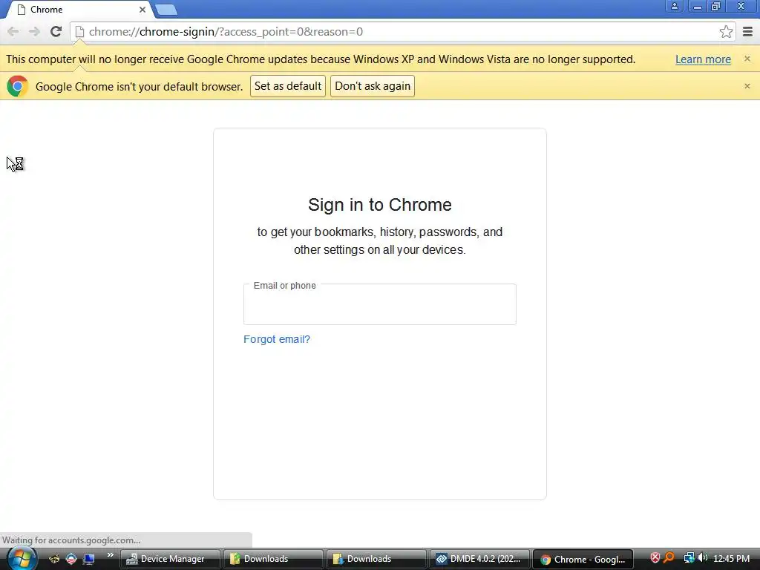Reload the current page
The height and width of the screenshot is (570, 760).
click(56, 31)
